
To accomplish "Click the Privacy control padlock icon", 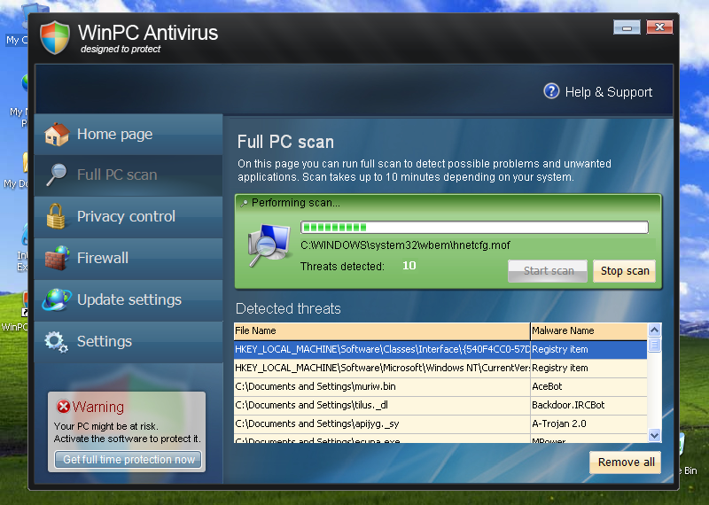I will pyautogui.click(x=56, y=216).
